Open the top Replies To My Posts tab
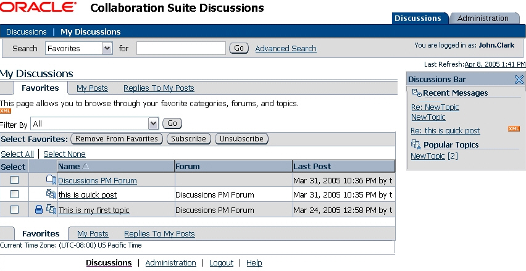The height and width of the screenshot is (271, 526). 159,88
